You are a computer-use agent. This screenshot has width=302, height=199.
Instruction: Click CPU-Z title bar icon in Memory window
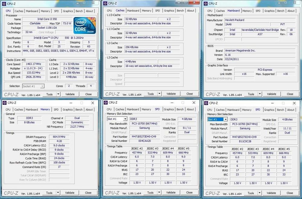coord(4,103)
